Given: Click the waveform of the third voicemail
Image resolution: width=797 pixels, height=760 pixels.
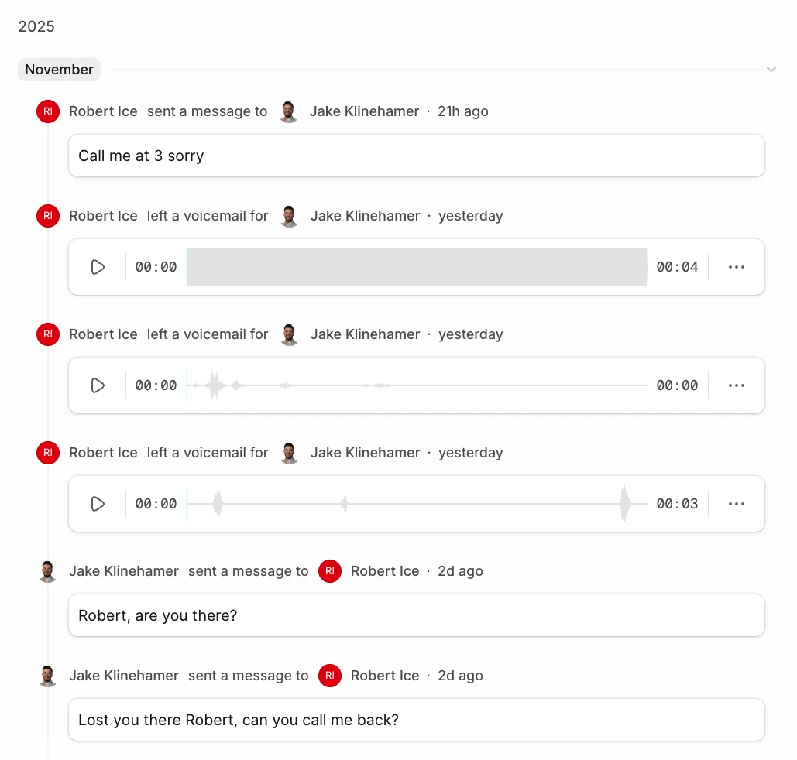Looking at the screenshot, I should [x=418, y=503].
